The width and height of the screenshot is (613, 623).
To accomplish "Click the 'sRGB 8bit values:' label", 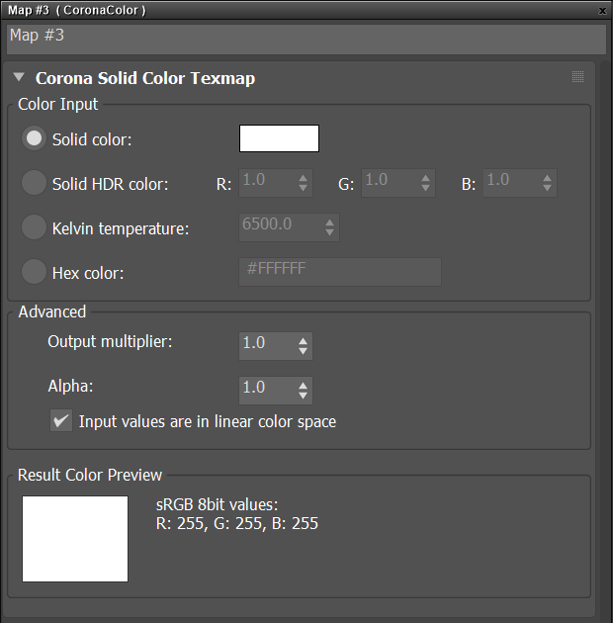I will pyautogui.click(x=217, y=504).
